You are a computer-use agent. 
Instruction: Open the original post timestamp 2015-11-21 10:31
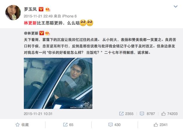pos(38,114)
